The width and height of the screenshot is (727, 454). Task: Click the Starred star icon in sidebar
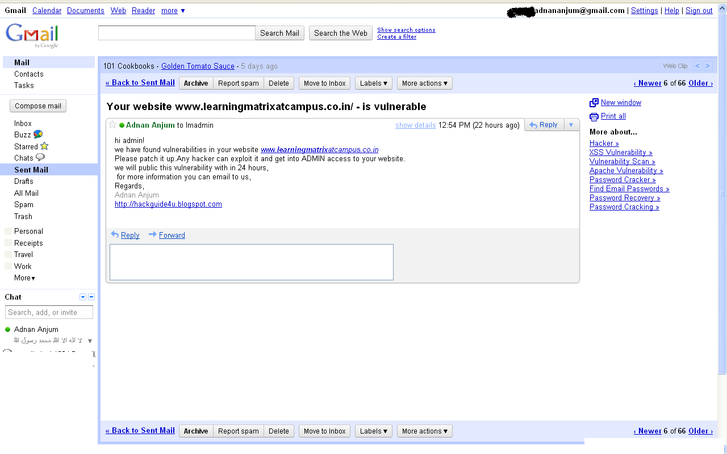(x=44, y=146)
